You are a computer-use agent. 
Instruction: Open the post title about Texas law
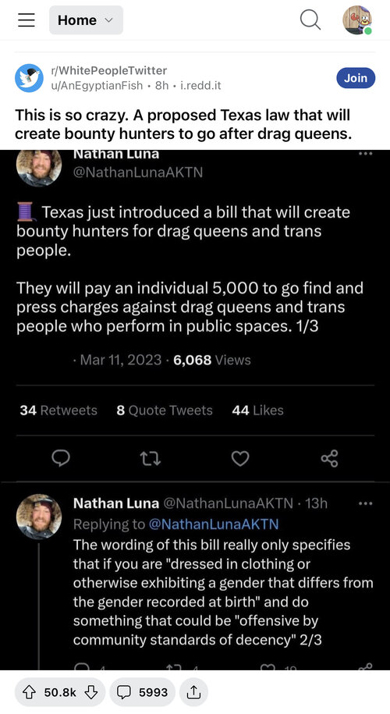coord(183,124)
